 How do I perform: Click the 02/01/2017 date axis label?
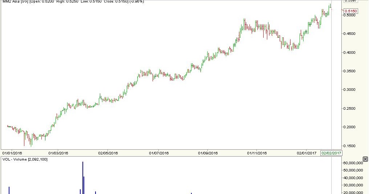(307, 153)
